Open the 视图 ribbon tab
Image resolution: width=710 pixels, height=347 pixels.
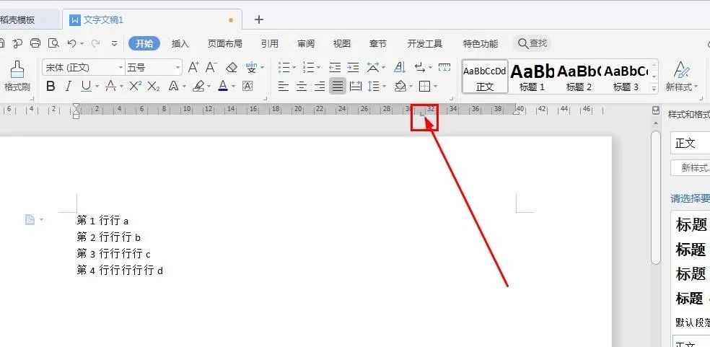(x=342, y=43)
